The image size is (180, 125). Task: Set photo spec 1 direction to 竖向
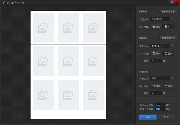click(168, 53)
